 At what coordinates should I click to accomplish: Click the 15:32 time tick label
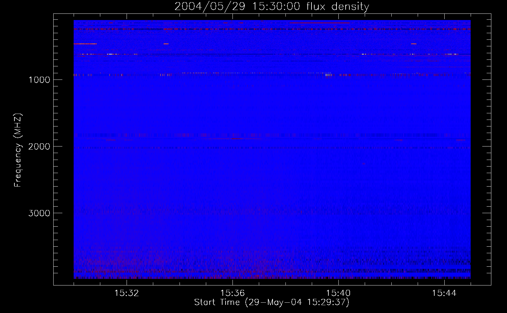pyautogui.click(x=127, y=293)
